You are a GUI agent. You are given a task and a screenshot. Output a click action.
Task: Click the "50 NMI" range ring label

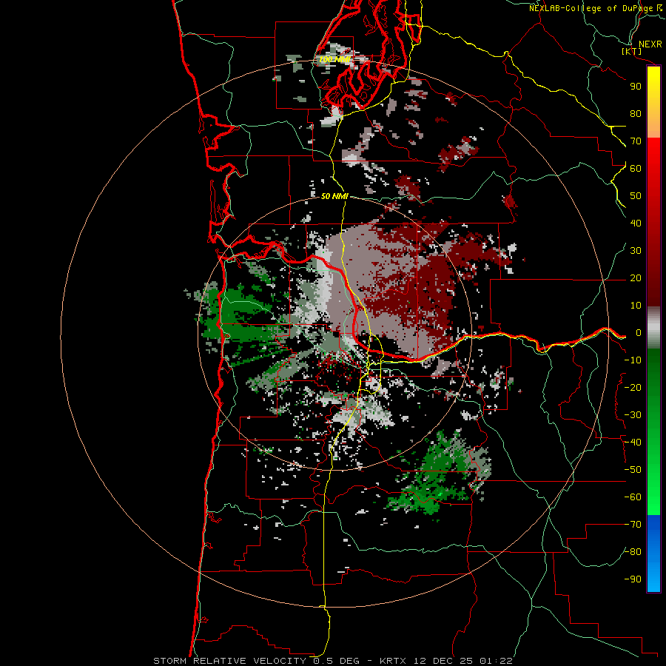334,196
